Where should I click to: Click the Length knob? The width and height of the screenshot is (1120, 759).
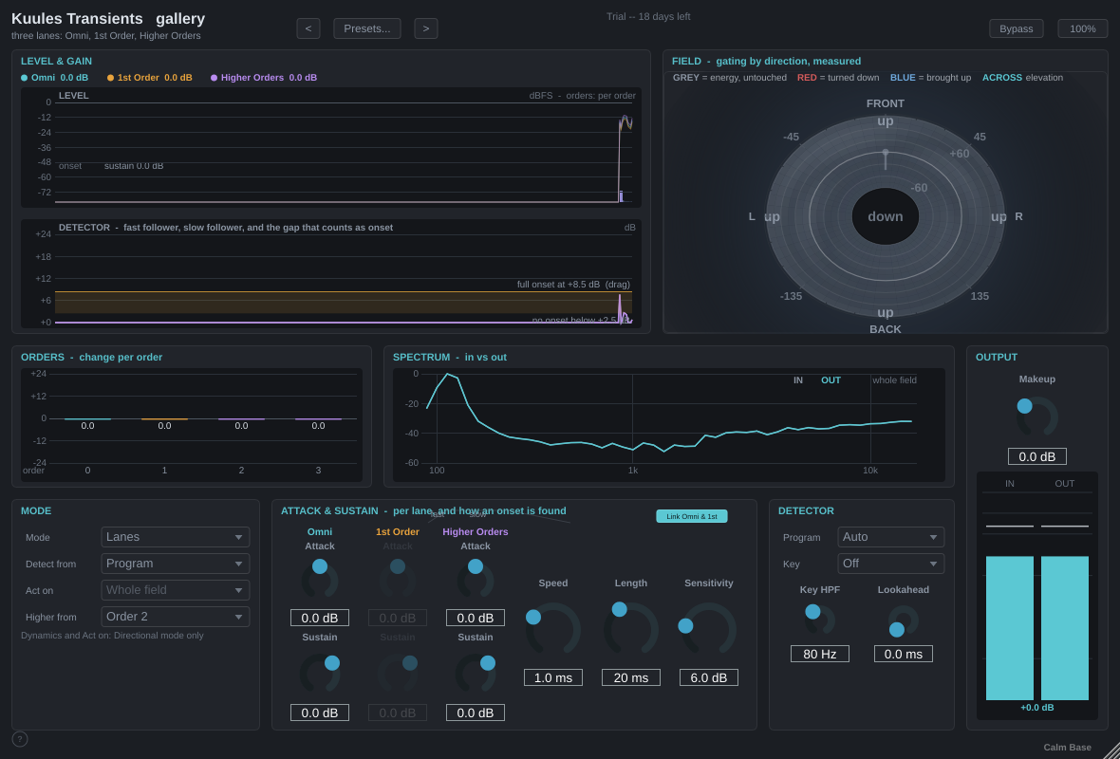(x=631, y=630)
